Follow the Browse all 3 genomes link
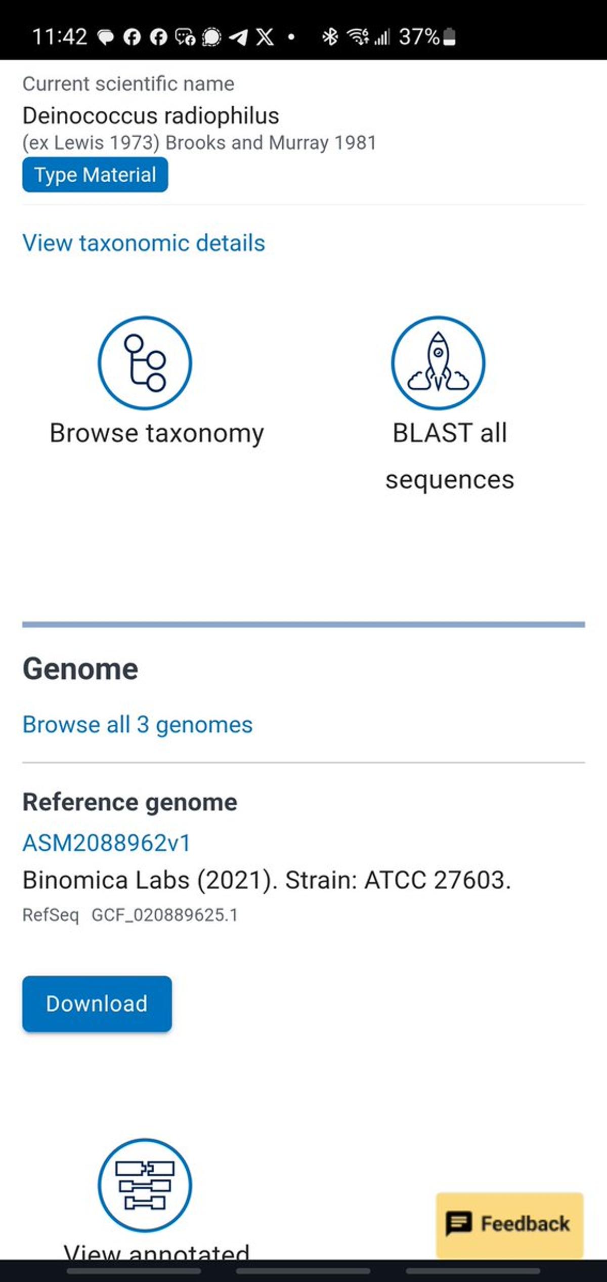 pyautogui.click(x=138, y=725)
